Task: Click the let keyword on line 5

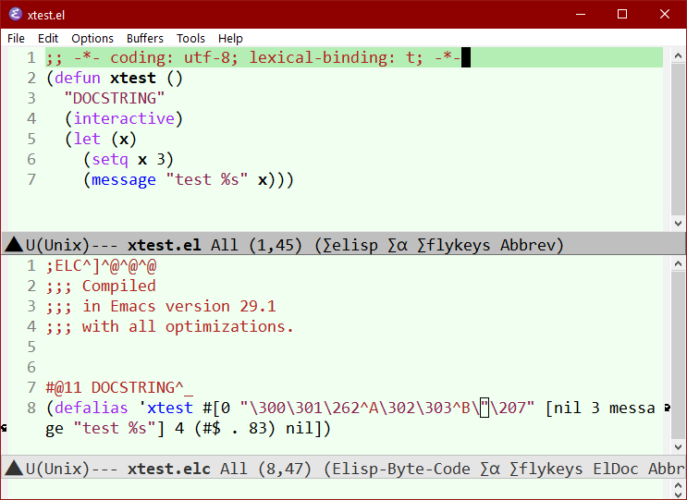Action: [87, 139]
